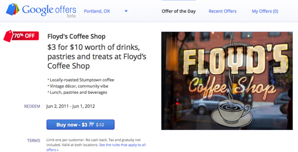Click the Floyd's Coffee Shop merchant title
298x152 pixels.
(76, 37)
